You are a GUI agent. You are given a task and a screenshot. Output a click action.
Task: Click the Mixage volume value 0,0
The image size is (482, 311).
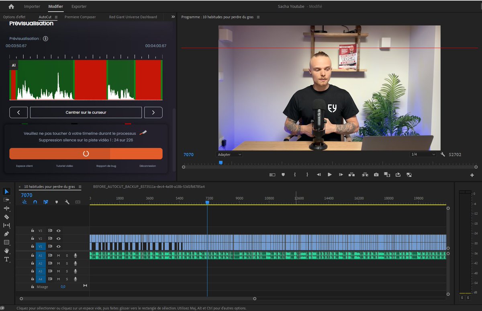pyautogui.click(x=63, y=287)
